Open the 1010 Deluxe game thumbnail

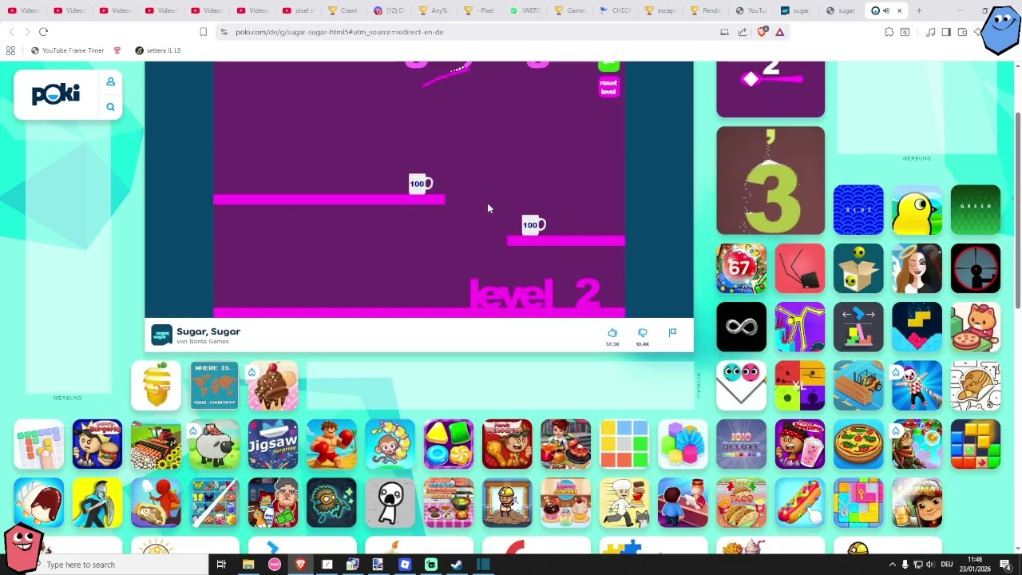point(741,444)
